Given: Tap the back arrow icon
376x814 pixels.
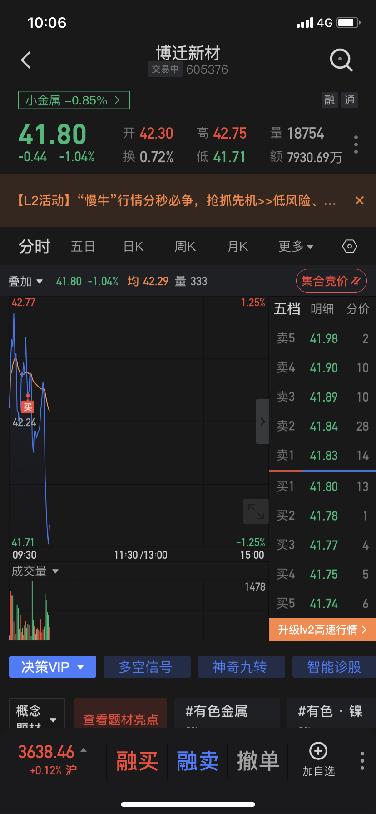Looking at the screenshot, I should [x=26, y=60].
